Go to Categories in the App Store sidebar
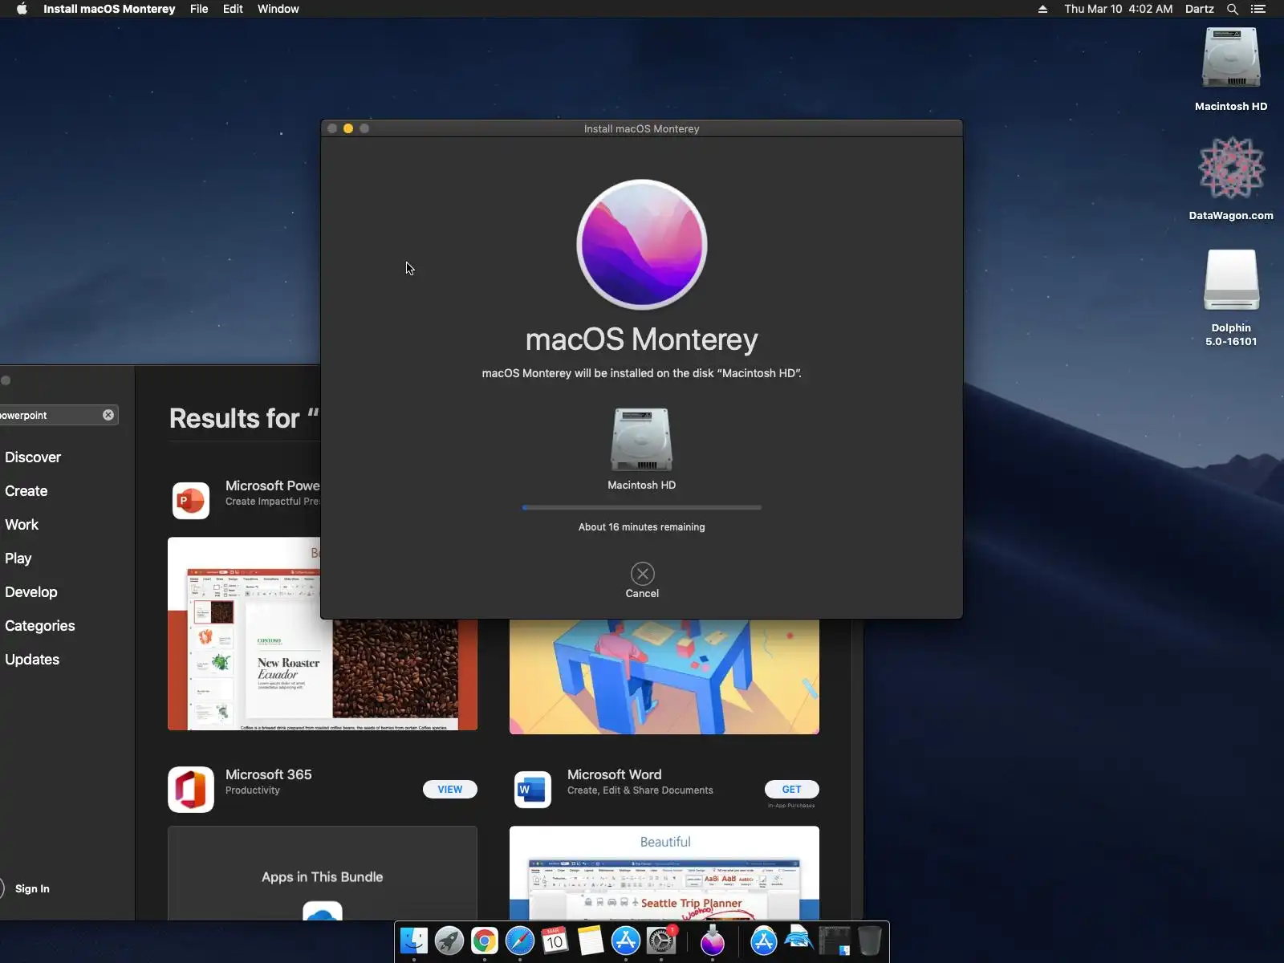Screen dimensions: 1284x963 tap(40, 626)
